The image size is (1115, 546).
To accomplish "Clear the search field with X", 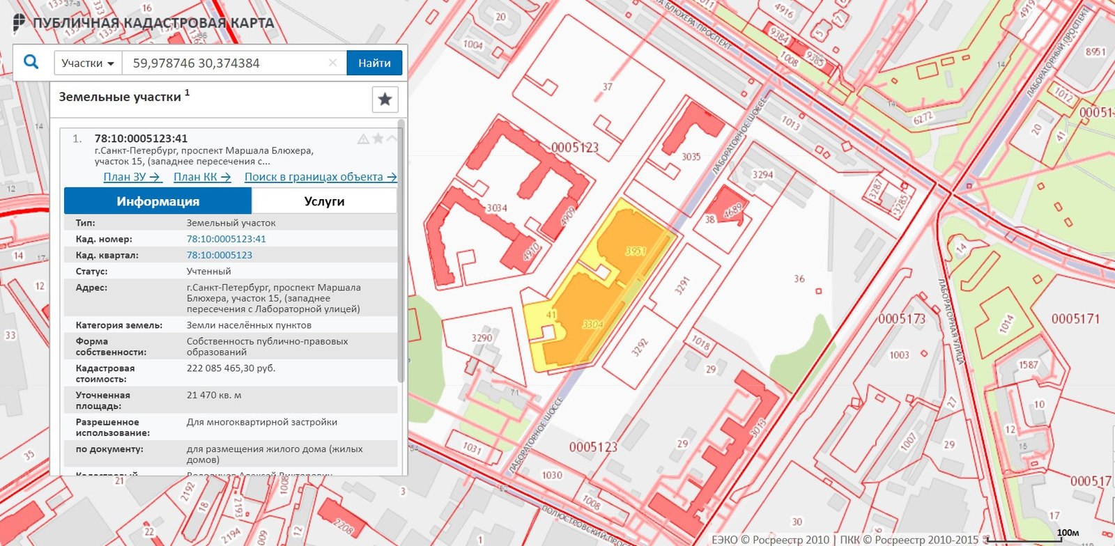I will tap(333, 63).
